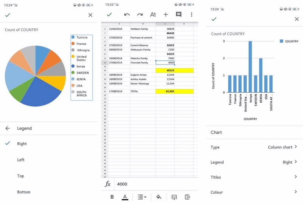Open the insert plus menu
The image size is (303, 204).
point(166,14)
